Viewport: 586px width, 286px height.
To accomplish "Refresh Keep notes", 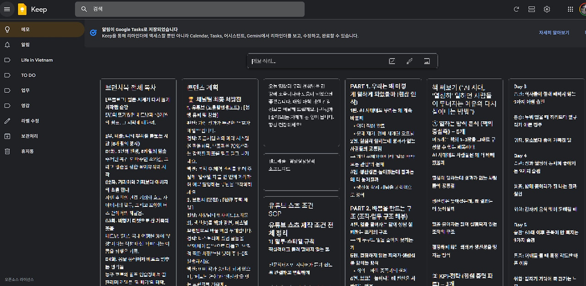I will pos(516,9).
